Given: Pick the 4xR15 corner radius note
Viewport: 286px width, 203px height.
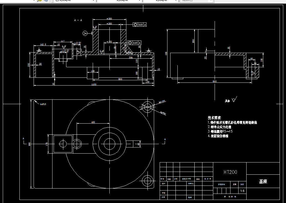Looking at the screenshot, I should click(43, 104).
